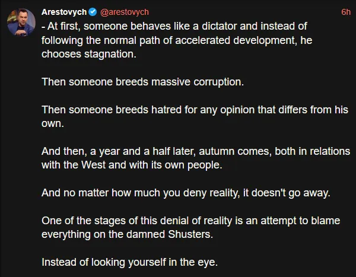Click the blue verified badge icon
Viewport: 356px width, 277px height.
pos(93,11)
